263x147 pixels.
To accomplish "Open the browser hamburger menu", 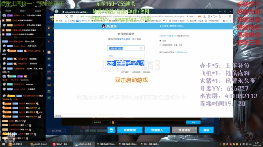I will [x=230, y=16].
